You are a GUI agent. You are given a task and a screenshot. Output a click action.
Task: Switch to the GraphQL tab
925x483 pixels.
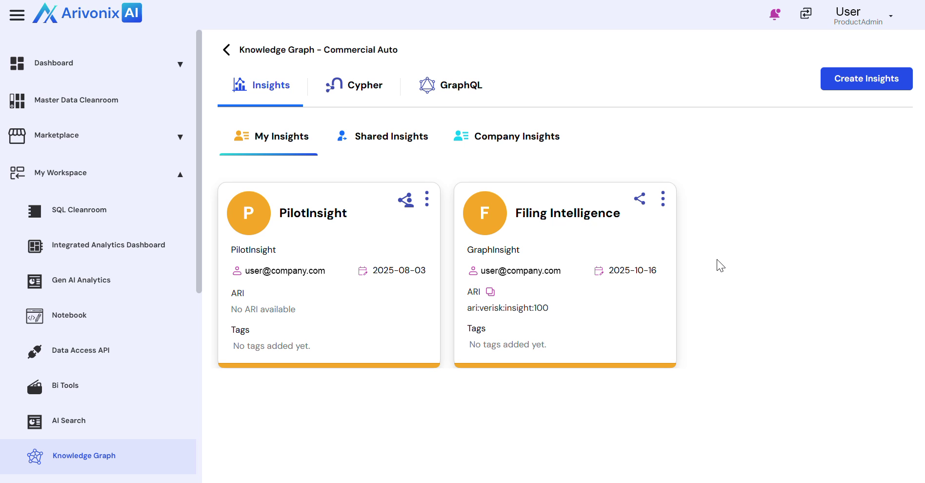click(451, 85)
